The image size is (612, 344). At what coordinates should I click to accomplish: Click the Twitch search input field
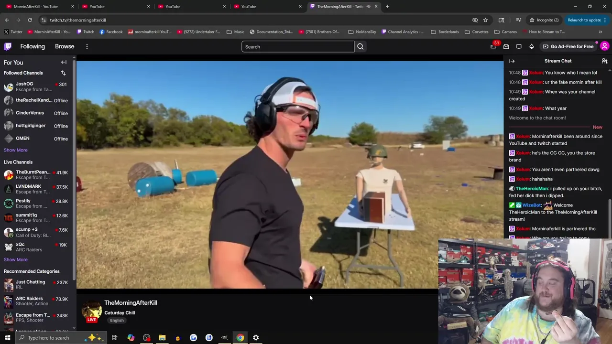pos(298,46)
